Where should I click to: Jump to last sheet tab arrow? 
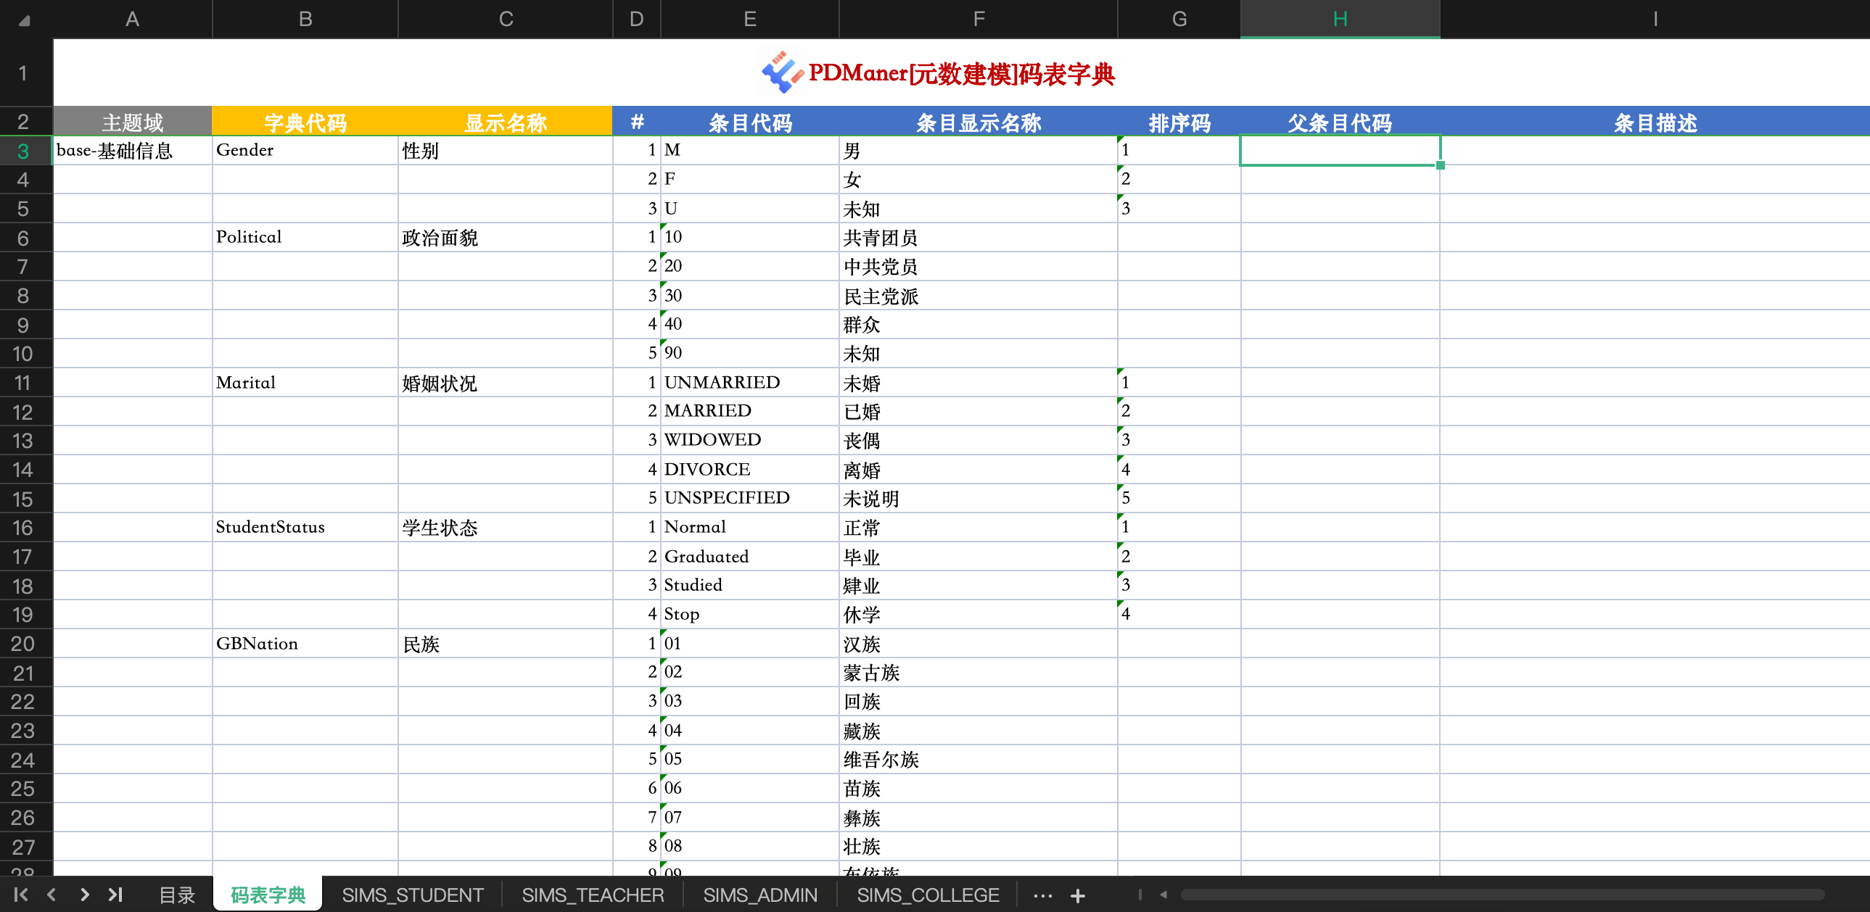(x=115, y=895)
